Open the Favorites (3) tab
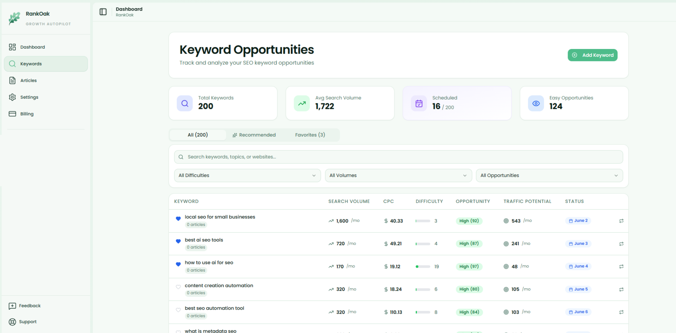 310,135
